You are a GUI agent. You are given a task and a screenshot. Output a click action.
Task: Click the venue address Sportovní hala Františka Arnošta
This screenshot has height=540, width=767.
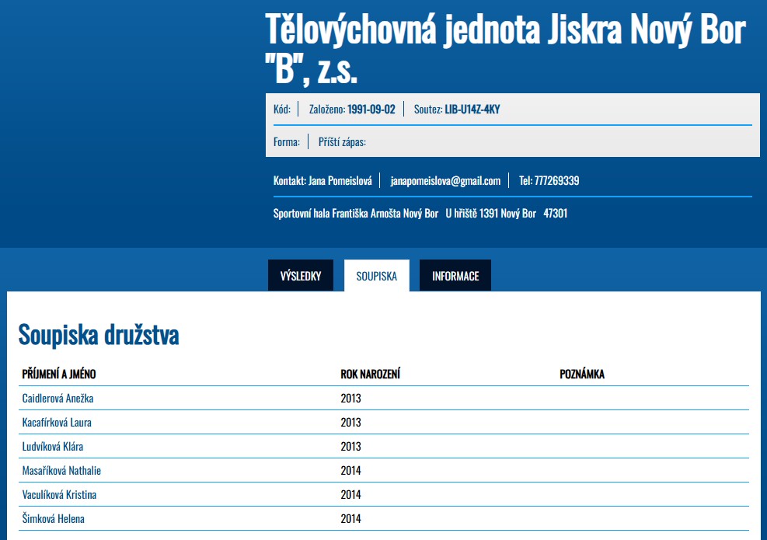(x=356, y=213)
